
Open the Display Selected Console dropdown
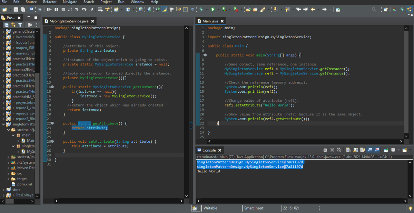coord(398,150)
